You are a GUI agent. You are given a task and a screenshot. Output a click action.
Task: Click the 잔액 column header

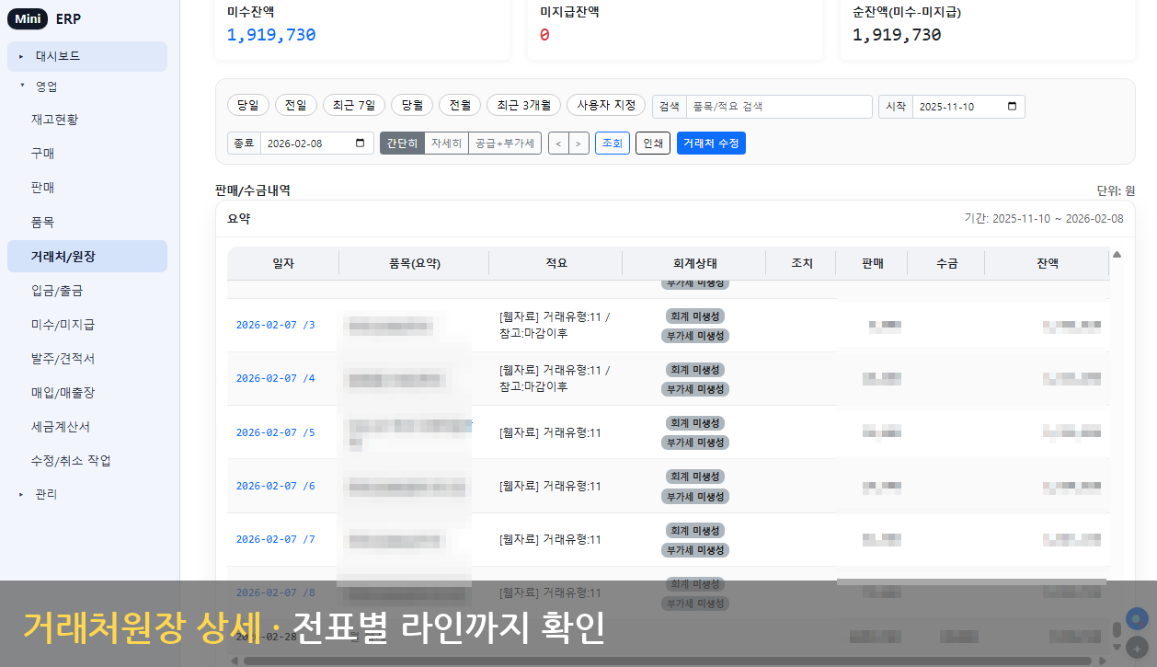(1047, 263)
